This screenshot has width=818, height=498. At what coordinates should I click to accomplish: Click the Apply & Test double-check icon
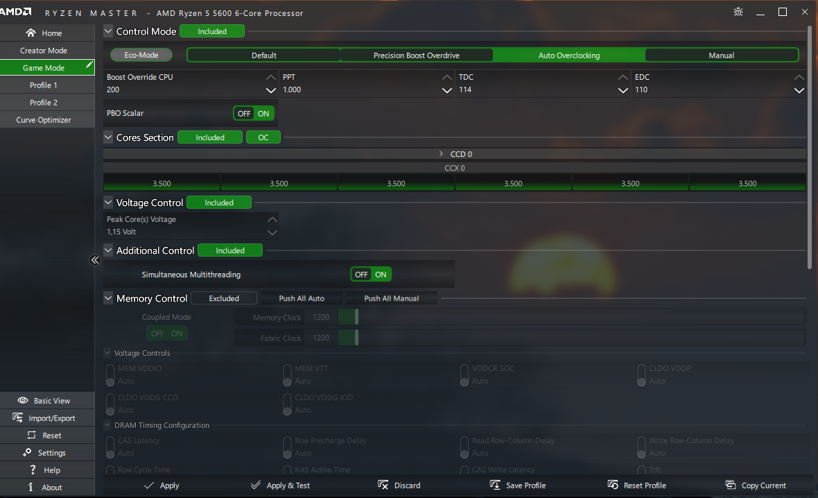coord(256,485)
